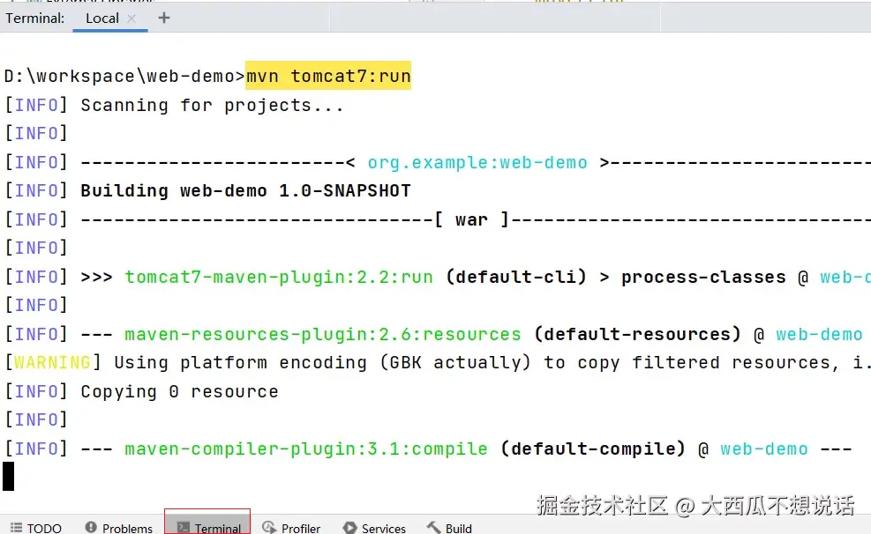
Task: Click the D:\workspace\web-demo prompt path
Action: click(124, 76)
